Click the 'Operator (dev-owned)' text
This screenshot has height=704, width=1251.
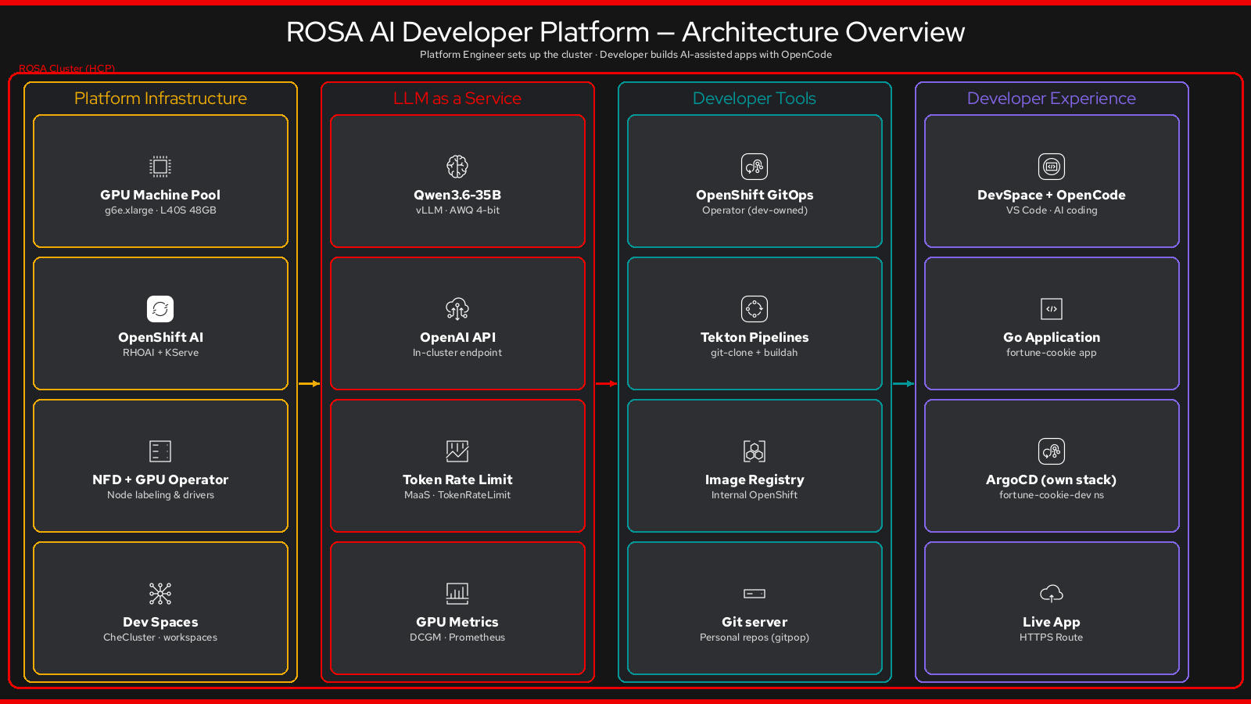pos(755,210)
